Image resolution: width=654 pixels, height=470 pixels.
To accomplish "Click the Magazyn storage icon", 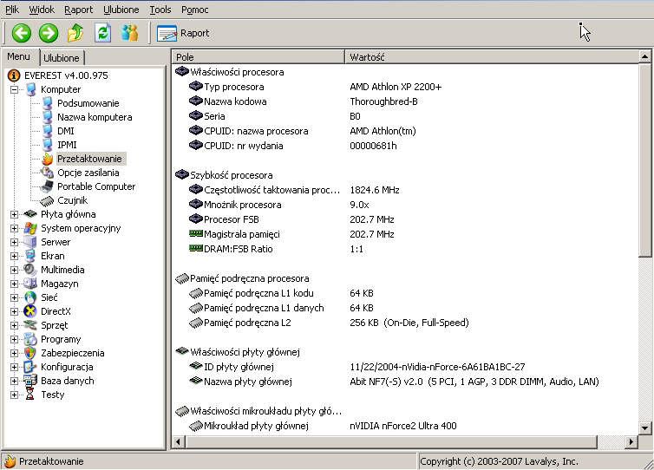I will pyautogui.click(x=30, y=284).
